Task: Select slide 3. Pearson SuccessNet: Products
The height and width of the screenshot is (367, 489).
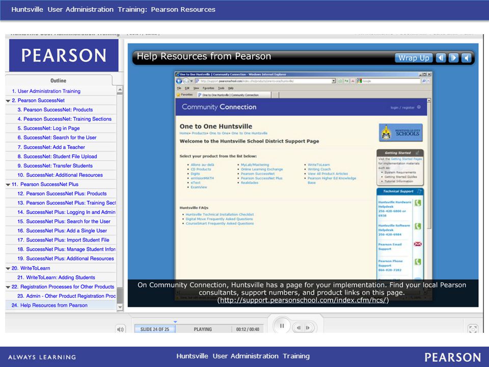Action: pos(55,110)
